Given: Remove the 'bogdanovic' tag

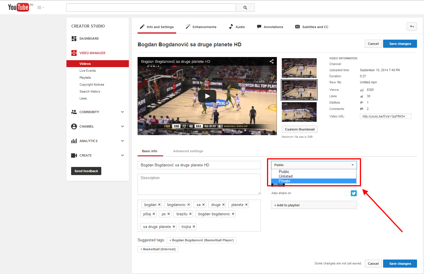Looking at the screenshot, I should [x=189, y=205].
